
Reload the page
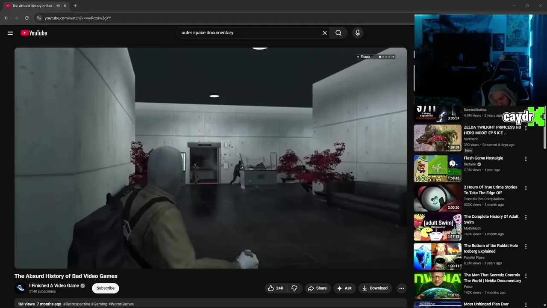(x=27, y=18)
